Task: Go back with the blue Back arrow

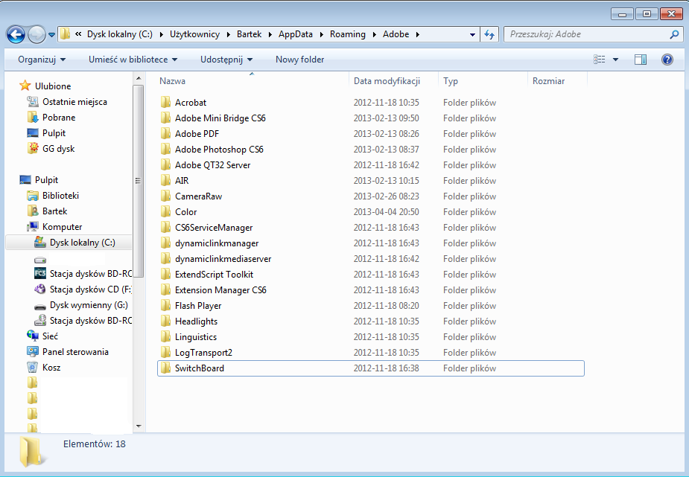Action: point(16,34)
